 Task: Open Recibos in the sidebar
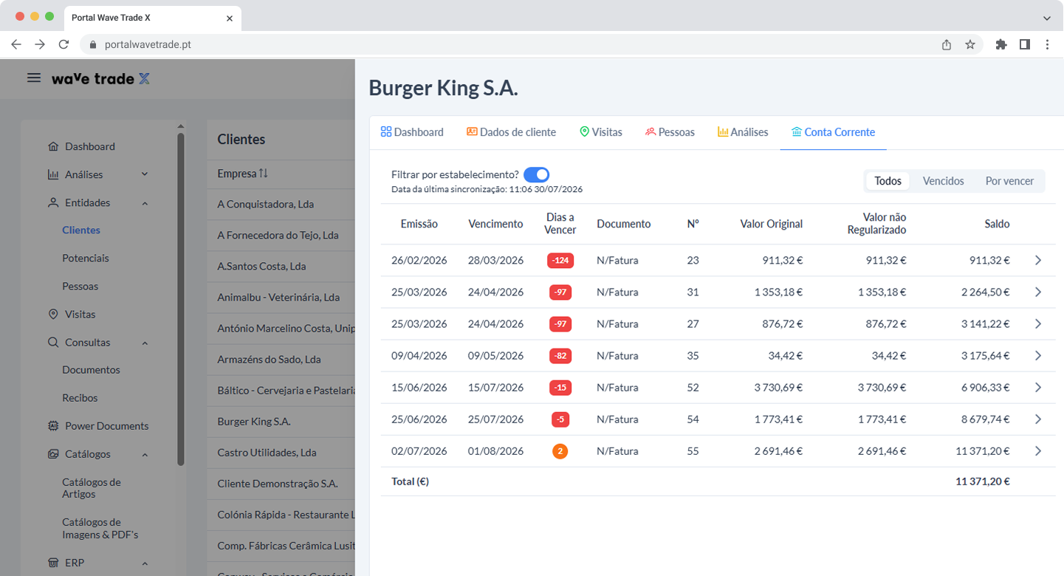(80, 397)
